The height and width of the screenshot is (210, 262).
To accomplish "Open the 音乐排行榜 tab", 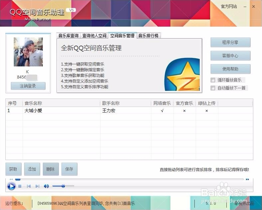I will pyautogui.click(x=148, y=36).
